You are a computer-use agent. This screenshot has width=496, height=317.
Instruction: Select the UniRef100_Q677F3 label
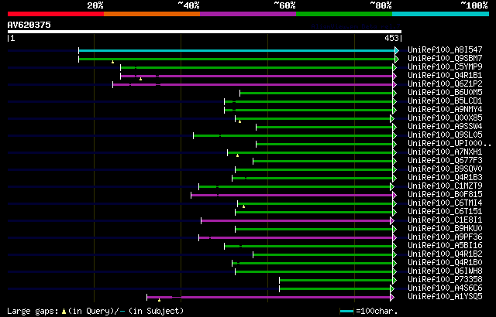click(x=445, y=161)
